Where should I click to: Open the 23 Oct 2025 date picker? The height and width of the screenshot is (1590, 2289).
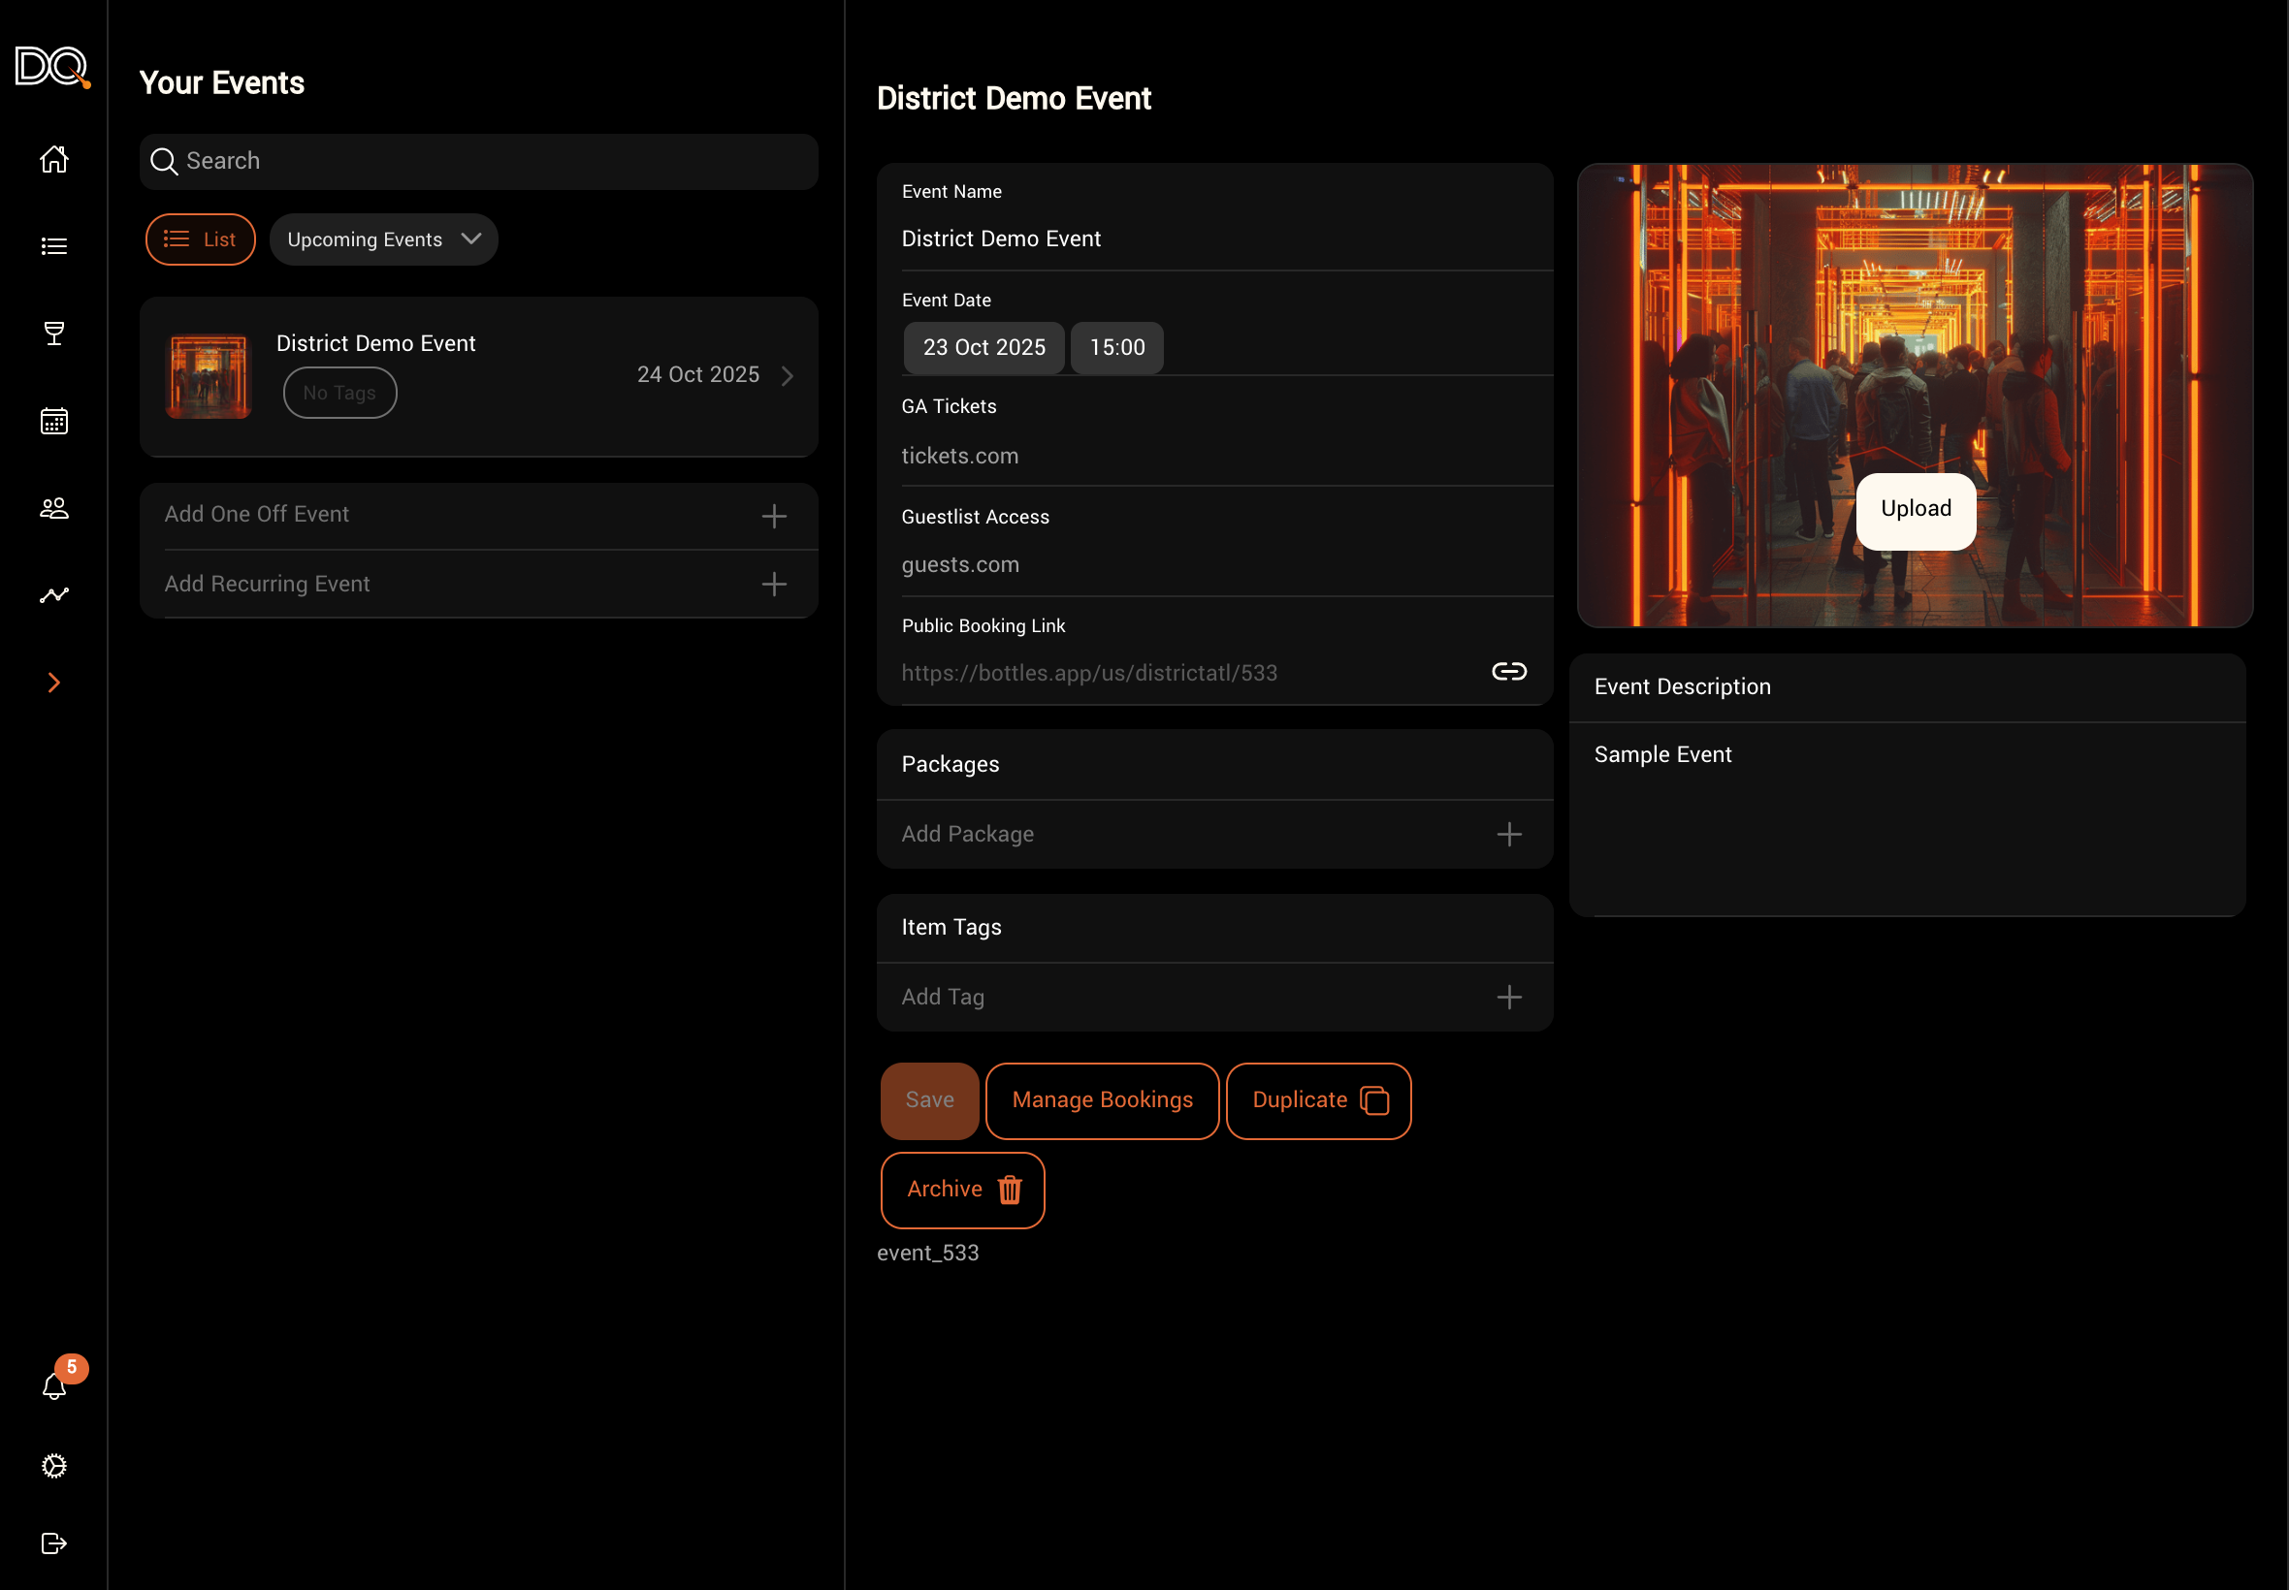click(983, 348)
